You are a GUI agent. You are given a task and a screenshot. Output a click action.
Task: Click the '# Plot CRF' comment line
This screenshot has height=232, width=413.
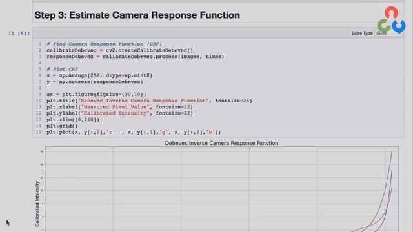tap(63, 69)
